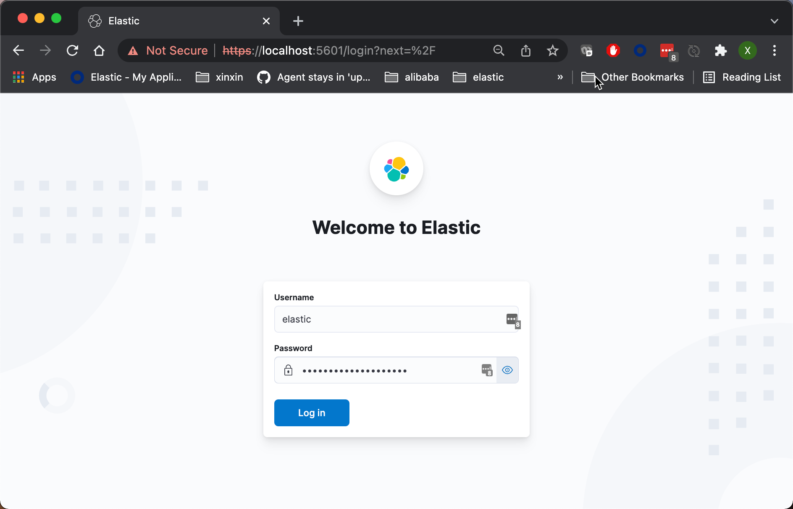Click the blue circle extension icon

tap(640, 50)
